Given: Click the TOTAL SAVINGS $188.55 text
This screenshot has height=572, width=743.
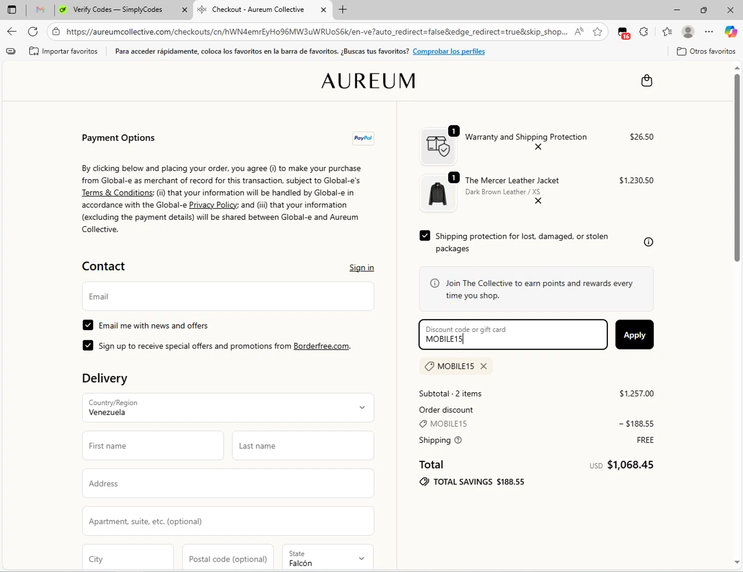Looking at the screenshot, I should click(478, 482).
